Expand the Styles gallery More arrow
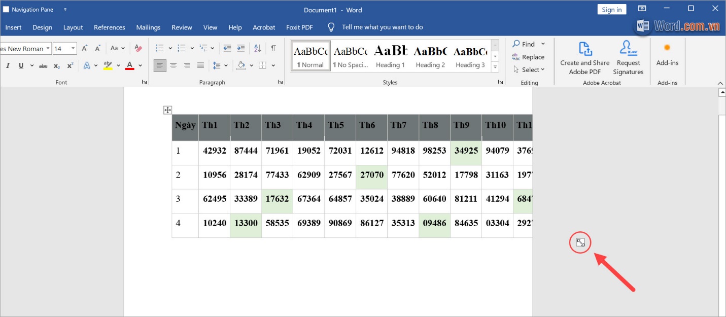 tap(495, 67)
